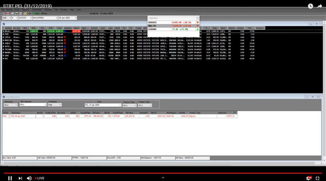The width and height of the screenshot is (326, 181).
Task: Click ScripName column header in DayNetPosition
Action: pos(23,113)
